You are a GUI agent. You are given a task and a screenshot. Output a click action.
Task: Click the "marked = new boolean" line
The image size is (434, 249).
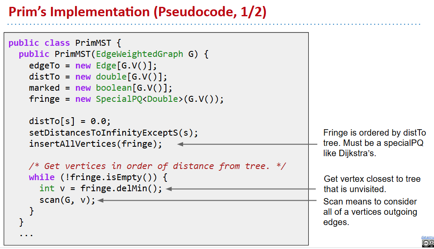tap(100, 88)
